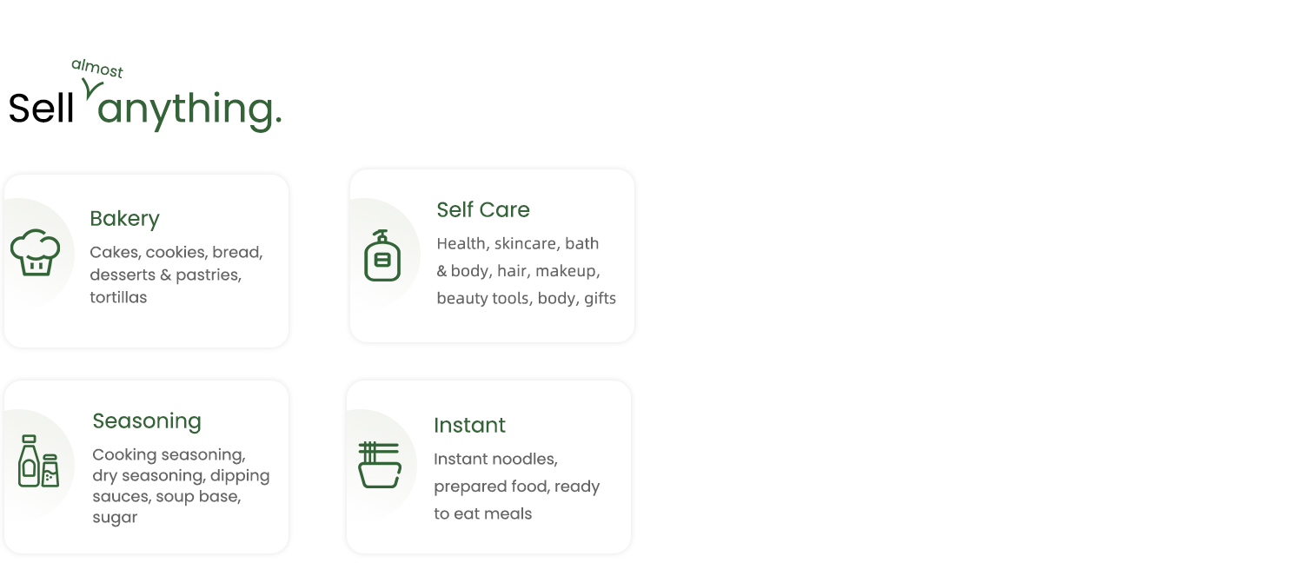This screenshot has height=576, width=1314.
Task: Click the word 'sugar' in the Seasoning card
Action: click(116, 518)
